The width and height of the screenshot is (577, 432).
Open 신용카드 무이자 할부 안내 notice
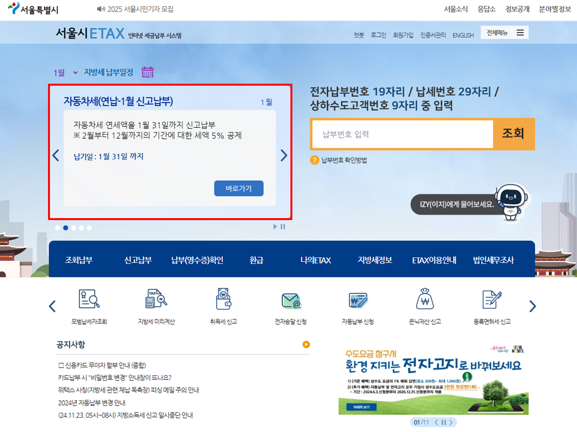pos(102,365)
